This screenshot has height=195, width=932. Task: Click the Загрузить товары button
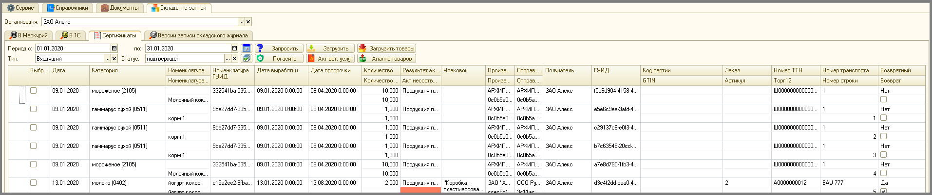[386, 49]
